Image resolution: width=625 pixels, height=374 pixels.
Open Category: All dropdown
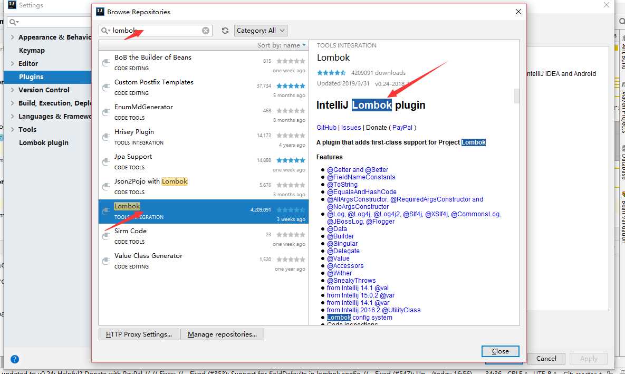[x=260, y=31]
